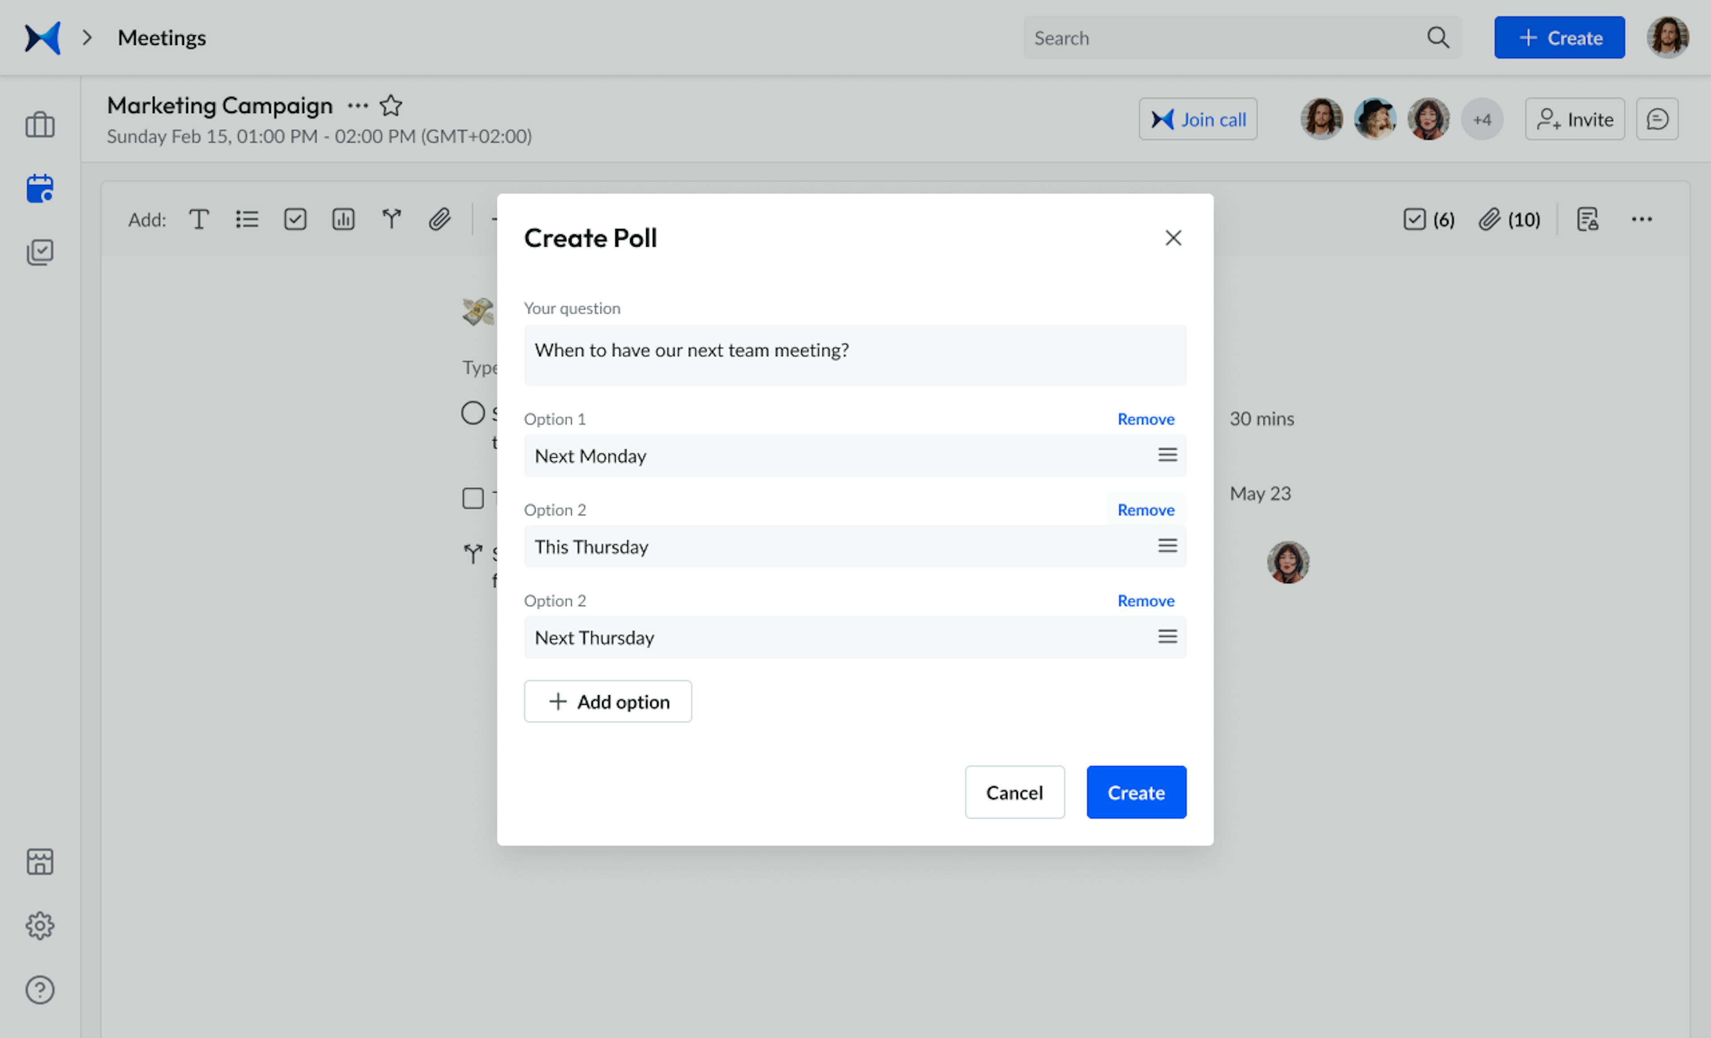Click Cancel to dismiss the poll dialog
This screenshot has height=1038, width=1711.
point(1015,791)
